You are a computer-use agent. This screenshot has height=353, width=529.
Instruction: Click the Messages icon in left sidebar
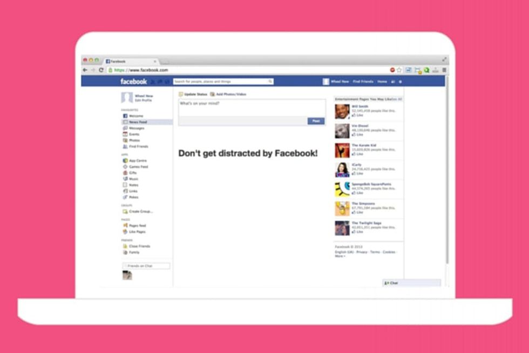coord(125,128)
